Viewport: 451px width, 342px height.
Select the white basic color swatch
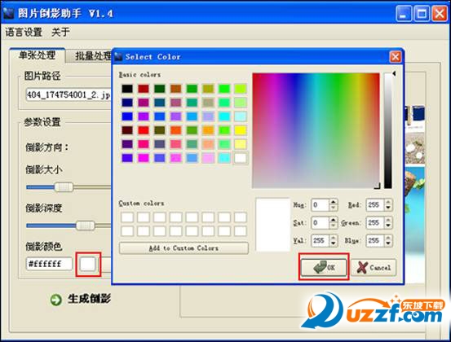[240, 158]
